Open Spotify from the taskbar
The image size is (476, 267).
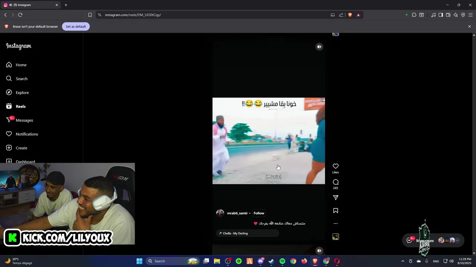click(282, 261)
